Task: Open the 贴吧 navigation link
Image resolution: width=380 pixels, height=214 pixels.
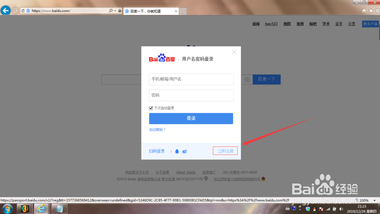Action: coord(313,23)
